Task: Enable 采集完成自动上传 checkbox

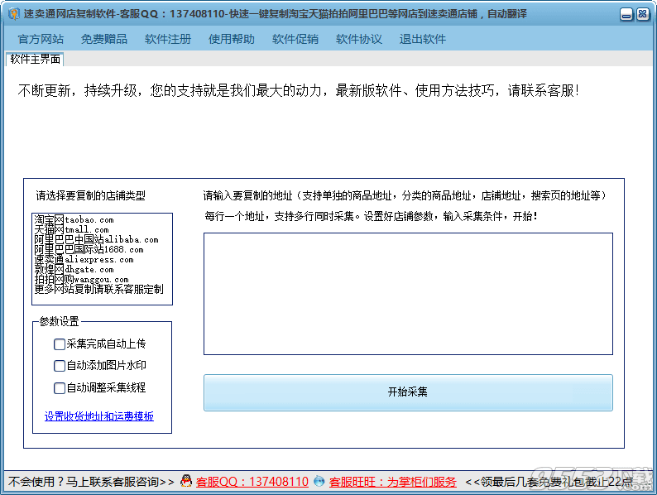Action: click(x=59, y=344)
